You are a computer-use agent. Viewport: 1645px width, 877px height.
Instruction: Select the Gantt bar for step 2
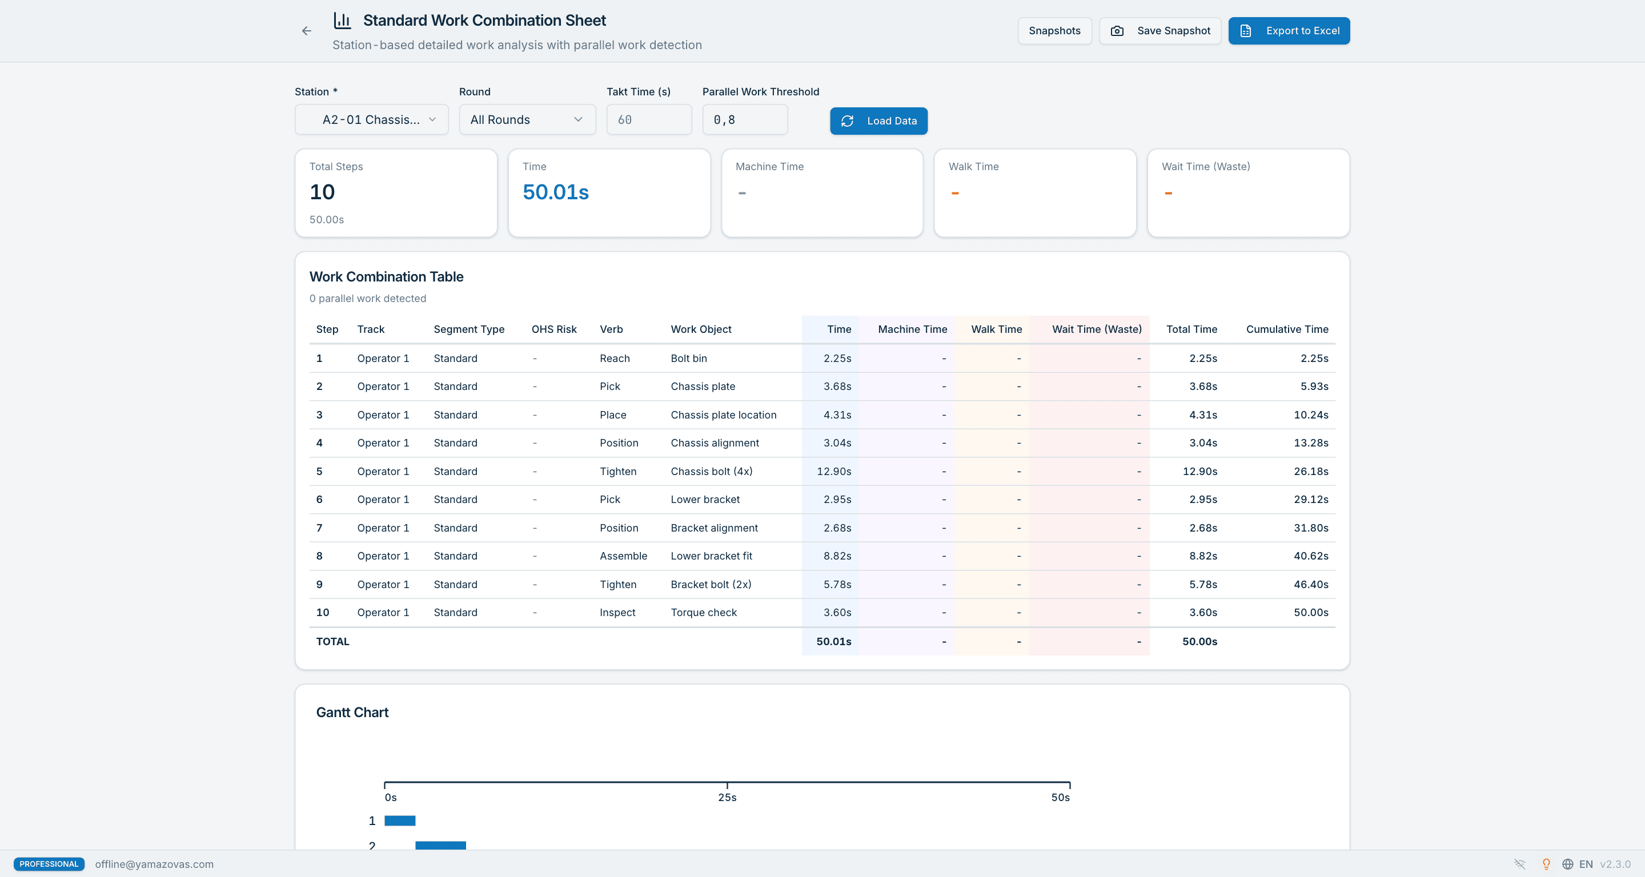(x=440, y=845)
